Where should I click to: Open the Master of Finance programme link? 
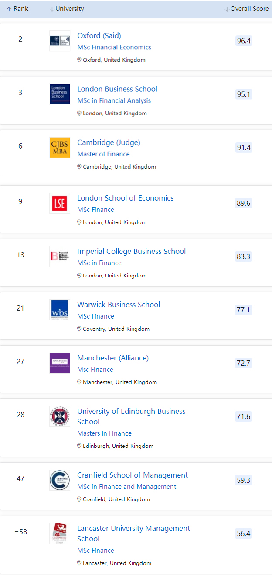coord(103,154)
